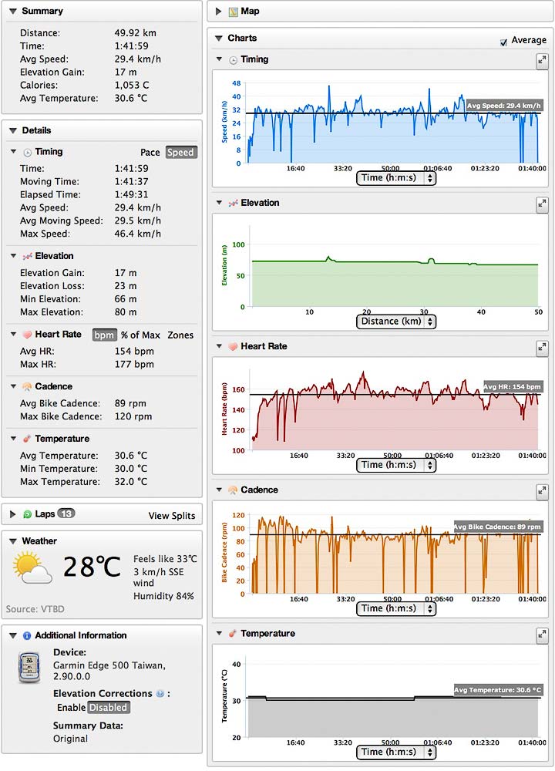555x771 pixels.
Task: Collapse the Heart Rate details section
Action: (x=14, y=334)
